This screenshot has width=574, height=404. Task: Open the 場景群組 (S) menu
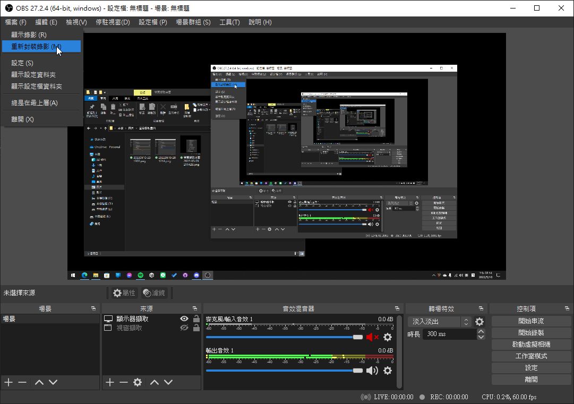[193, 22]
